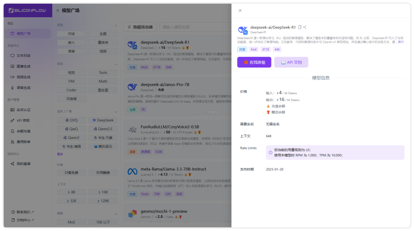The height and width of the screenshot is (231, 414).
Task: Select ≥ 16K context filter
Action: click(x=103, y=192)
